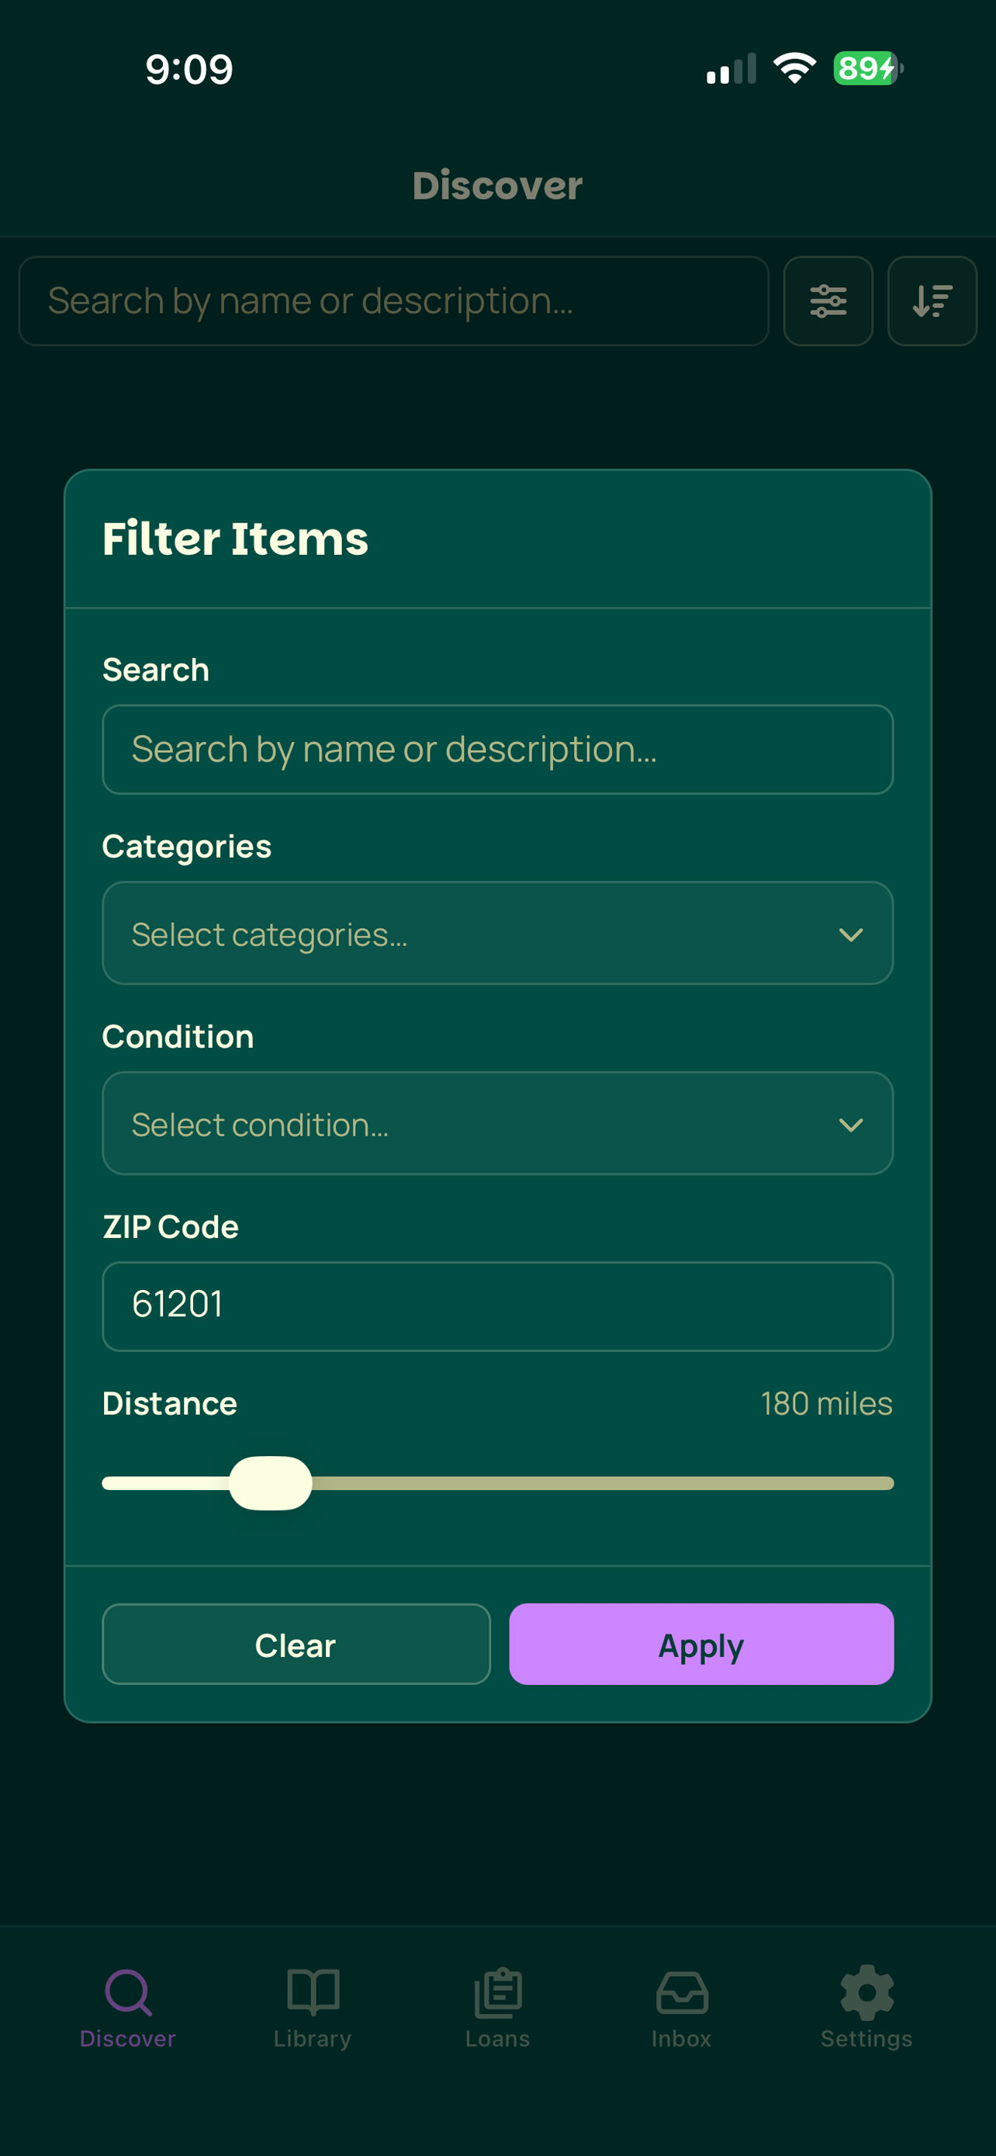
Task: Open the Settings gear icon
Action: (x=866, y=1992)
